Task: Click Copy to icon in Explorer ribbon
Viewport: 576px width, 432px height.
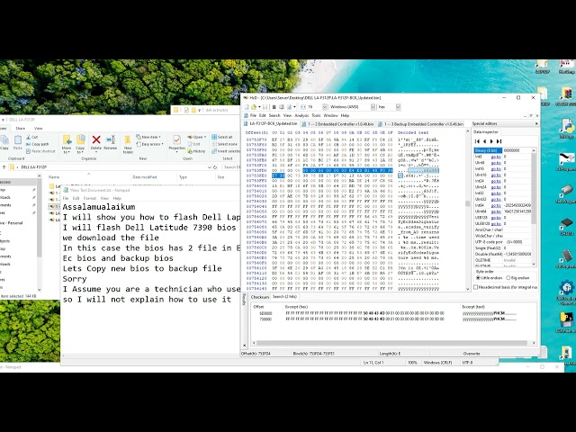Action: (80, 140)
